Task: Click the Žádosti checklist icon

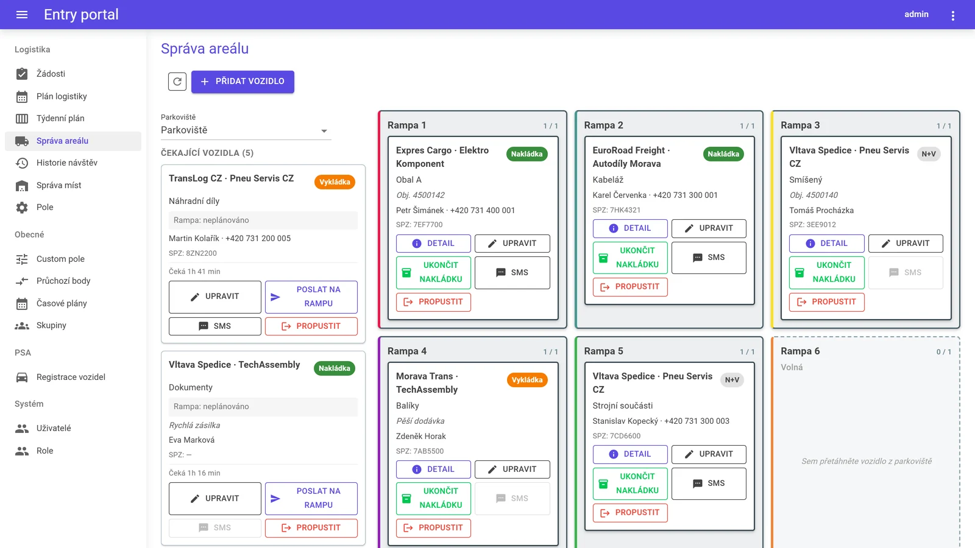Action: [22, 74]
